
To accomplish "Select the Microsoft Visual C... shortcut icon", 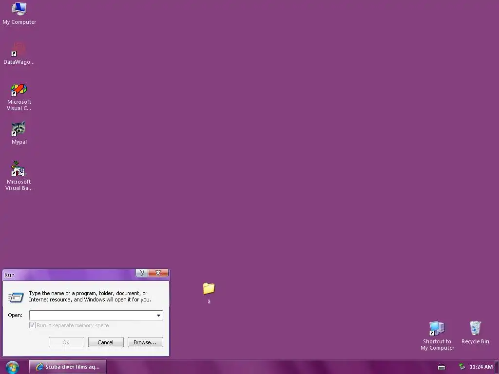I will [19, 97].
